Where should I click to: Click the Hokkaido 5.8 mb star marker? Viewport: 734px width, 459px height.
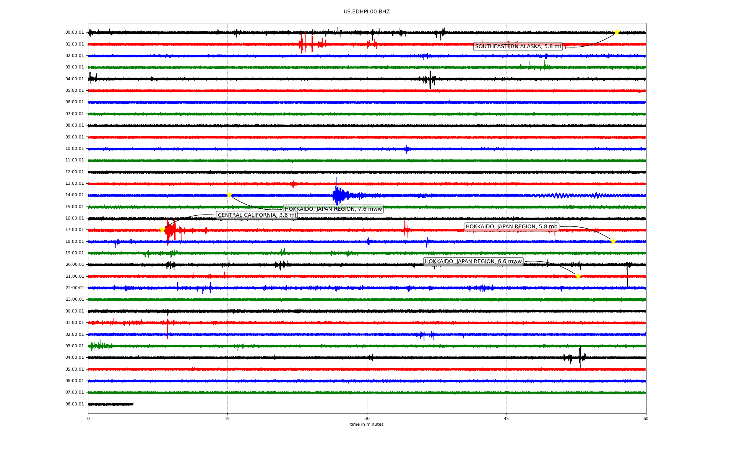point(613,241)
